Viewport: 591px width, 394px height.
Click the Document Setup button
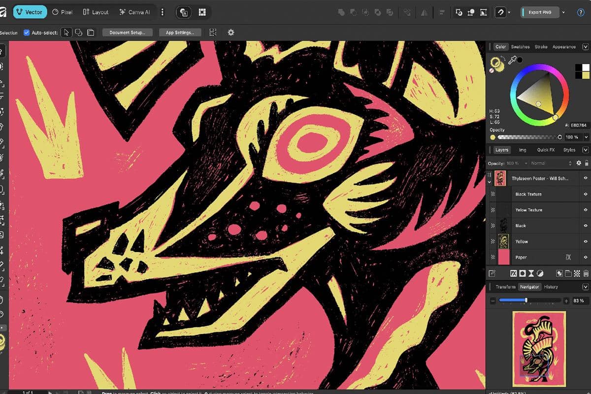(x=127, y=33)
